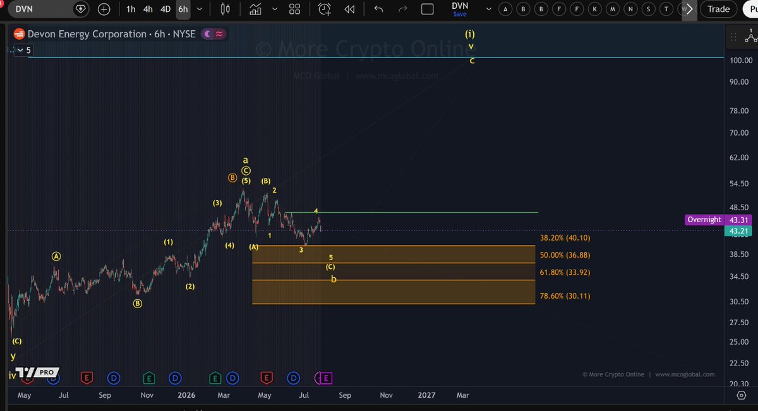This screenshot has width=758, height=411.
Task: Click the 2026 label on time axis
Action: pyautogui.click(x=186, y=395)
